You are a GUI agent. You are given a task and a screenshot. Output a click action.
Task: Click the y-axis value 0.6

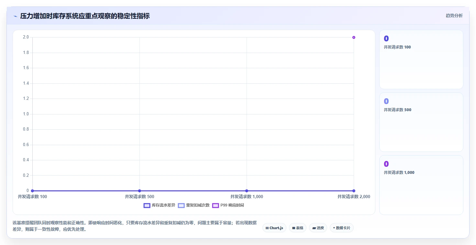click(x=26, y=145)
